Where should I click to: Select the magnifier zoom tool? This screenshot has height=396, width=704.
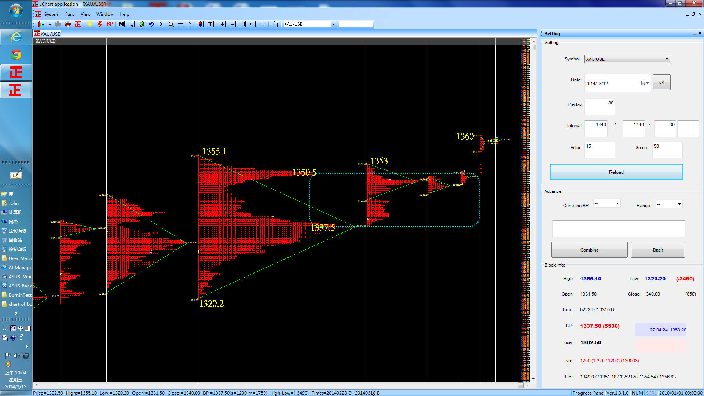171,24
